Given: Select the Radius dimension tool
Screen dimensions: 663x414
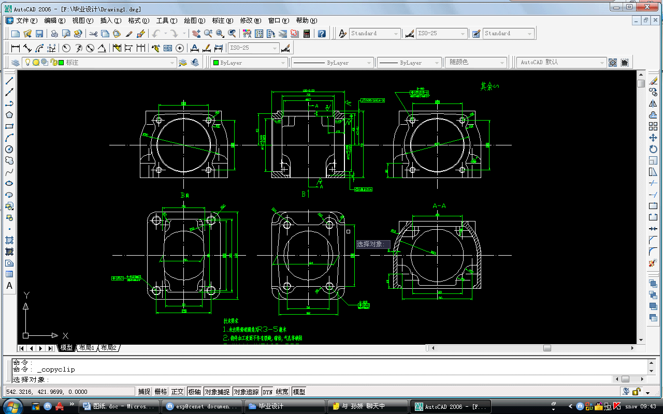Looking at the screenshot, I should click(66, 48).
